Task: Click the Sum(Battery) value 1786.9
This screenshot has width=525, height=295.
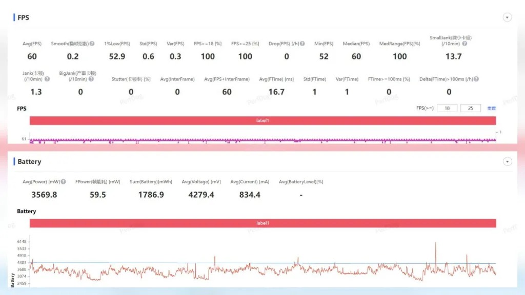Action: (x=151, y=195)
